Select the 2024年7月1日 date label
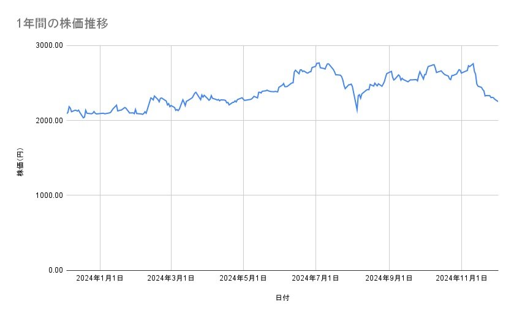514x318 pixels. click(x=316, y=279)
